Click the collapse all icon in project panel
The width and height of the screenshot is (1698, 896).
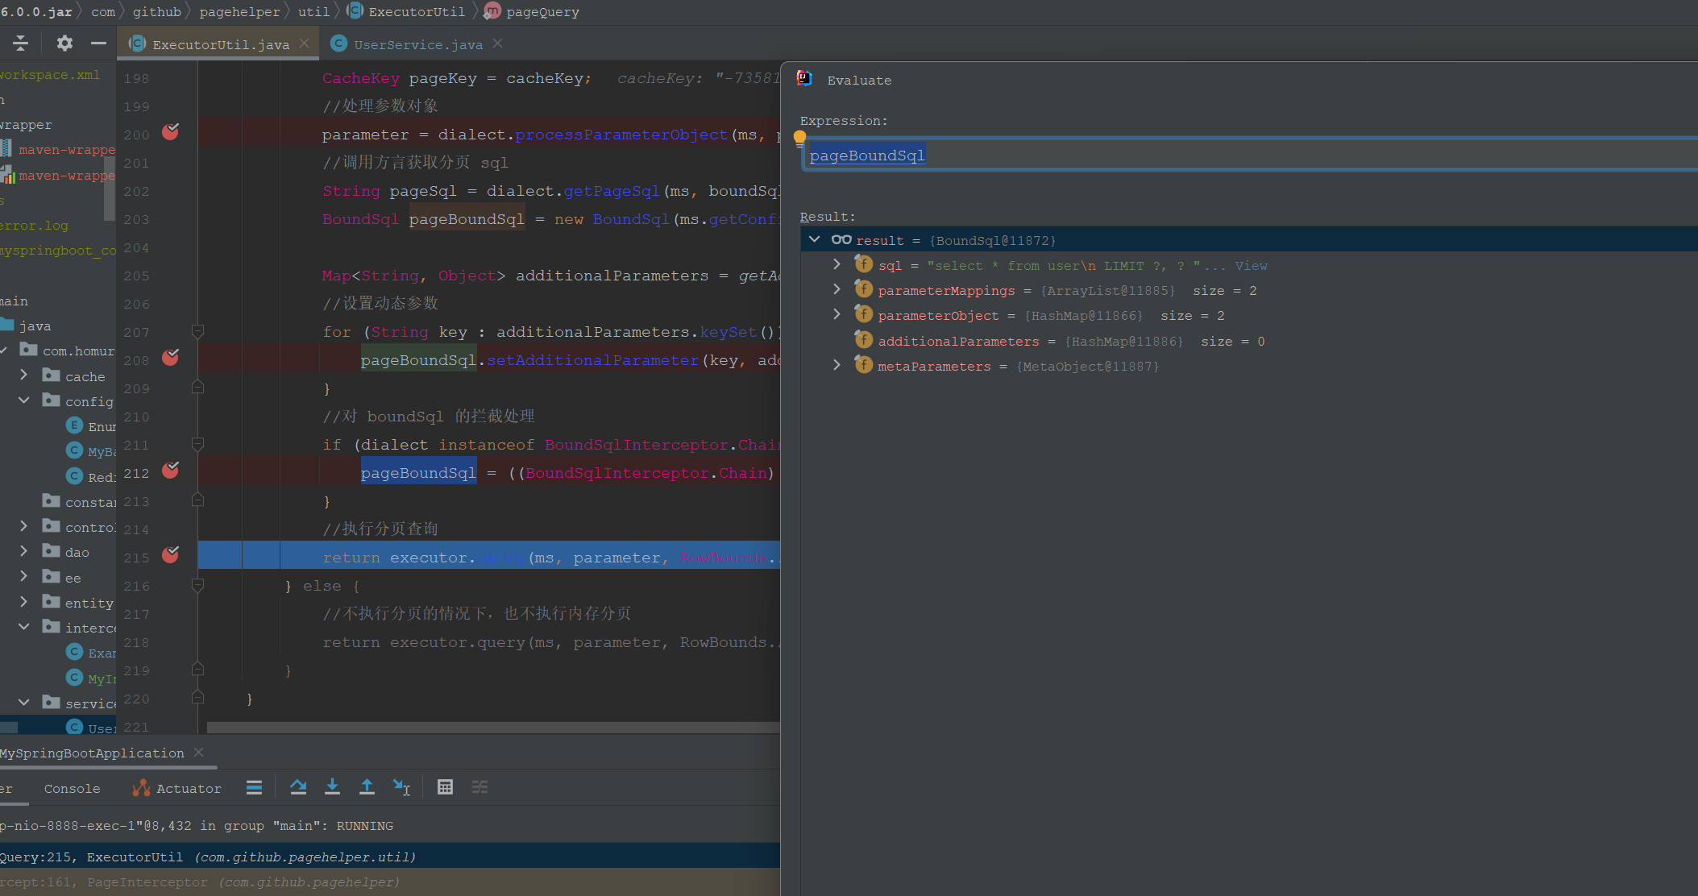click(21, 44)
